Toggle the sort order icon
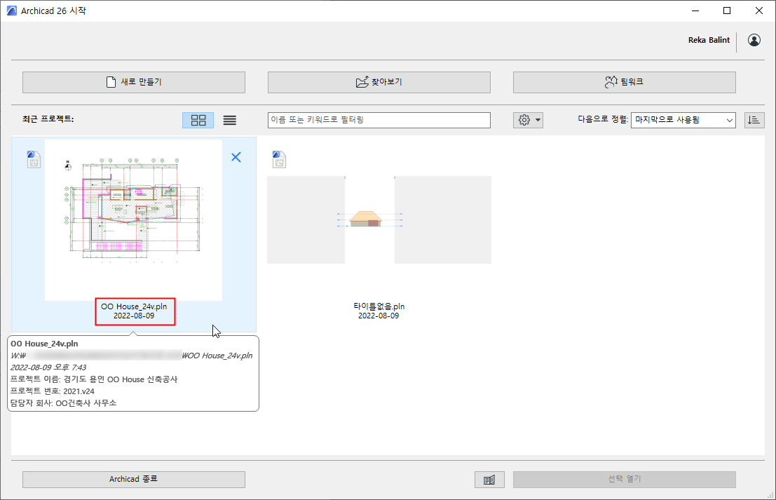Viewport: 776px width, 500px height. (x=754, y=120)
